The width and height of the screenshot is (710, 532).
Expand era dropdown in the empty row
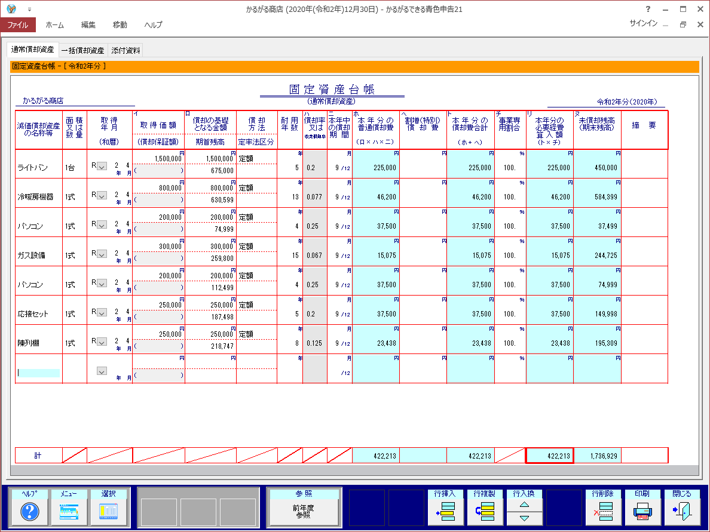[x=102, y=371]
